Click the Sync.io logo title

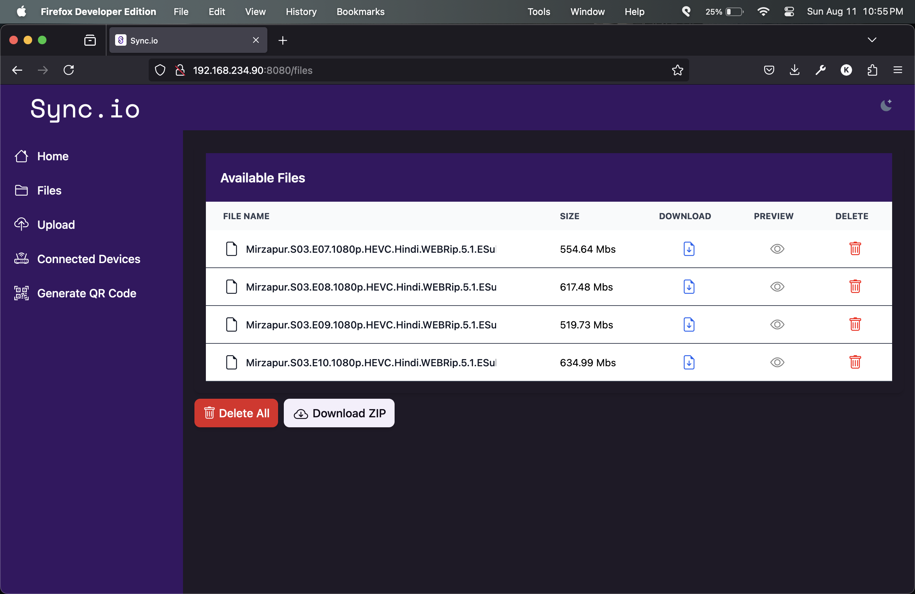85,110
